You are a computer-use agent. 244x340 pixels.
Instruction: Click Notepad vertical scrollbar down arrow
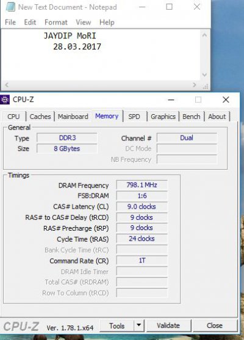point(204,75)
